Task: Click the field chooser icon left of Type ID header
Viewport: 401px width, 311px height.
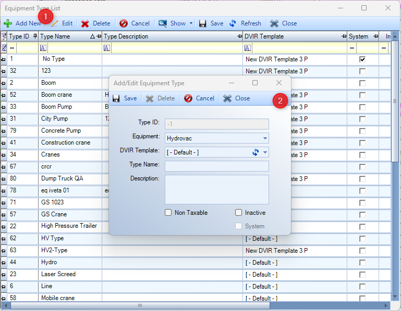Action: click(4, 36)
